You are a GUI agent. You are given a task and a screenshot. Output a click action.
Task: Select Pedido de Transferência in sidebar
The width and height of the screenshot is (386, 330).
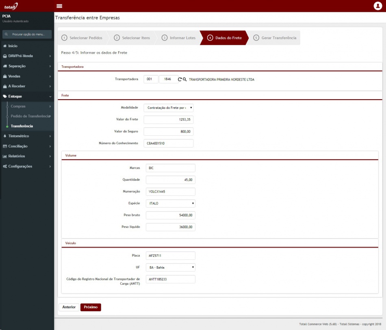[30, 116]
